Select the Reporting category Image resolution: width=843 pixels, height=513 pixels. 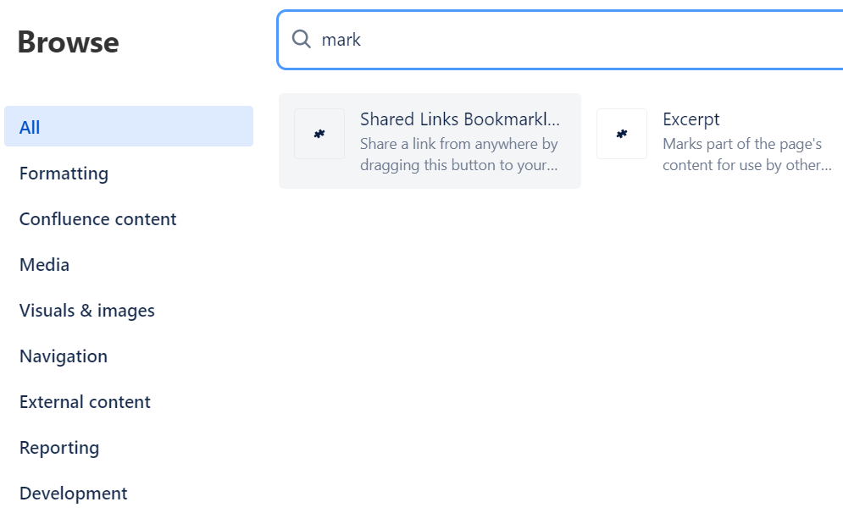coord(59,447)
